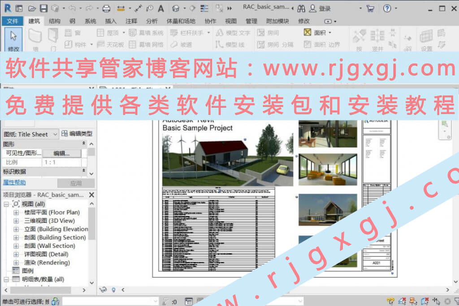This screenshot has width=459, height=306.
Task: Select the Measure tool icon
Action: point(121,9)
